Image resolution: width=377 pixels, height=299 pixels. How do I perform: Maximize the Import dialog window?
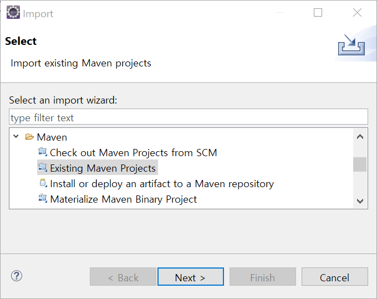point(318,13)
